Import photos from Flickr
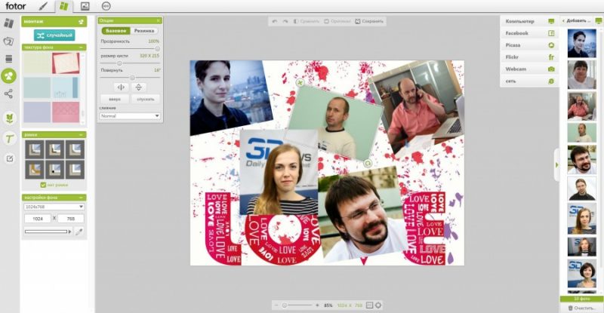Viewport: 604px width, 313px height. (x=530, y=57)
